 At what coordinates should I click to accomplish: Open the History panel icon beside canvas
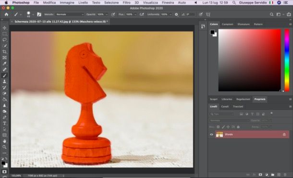coord(203,26)
